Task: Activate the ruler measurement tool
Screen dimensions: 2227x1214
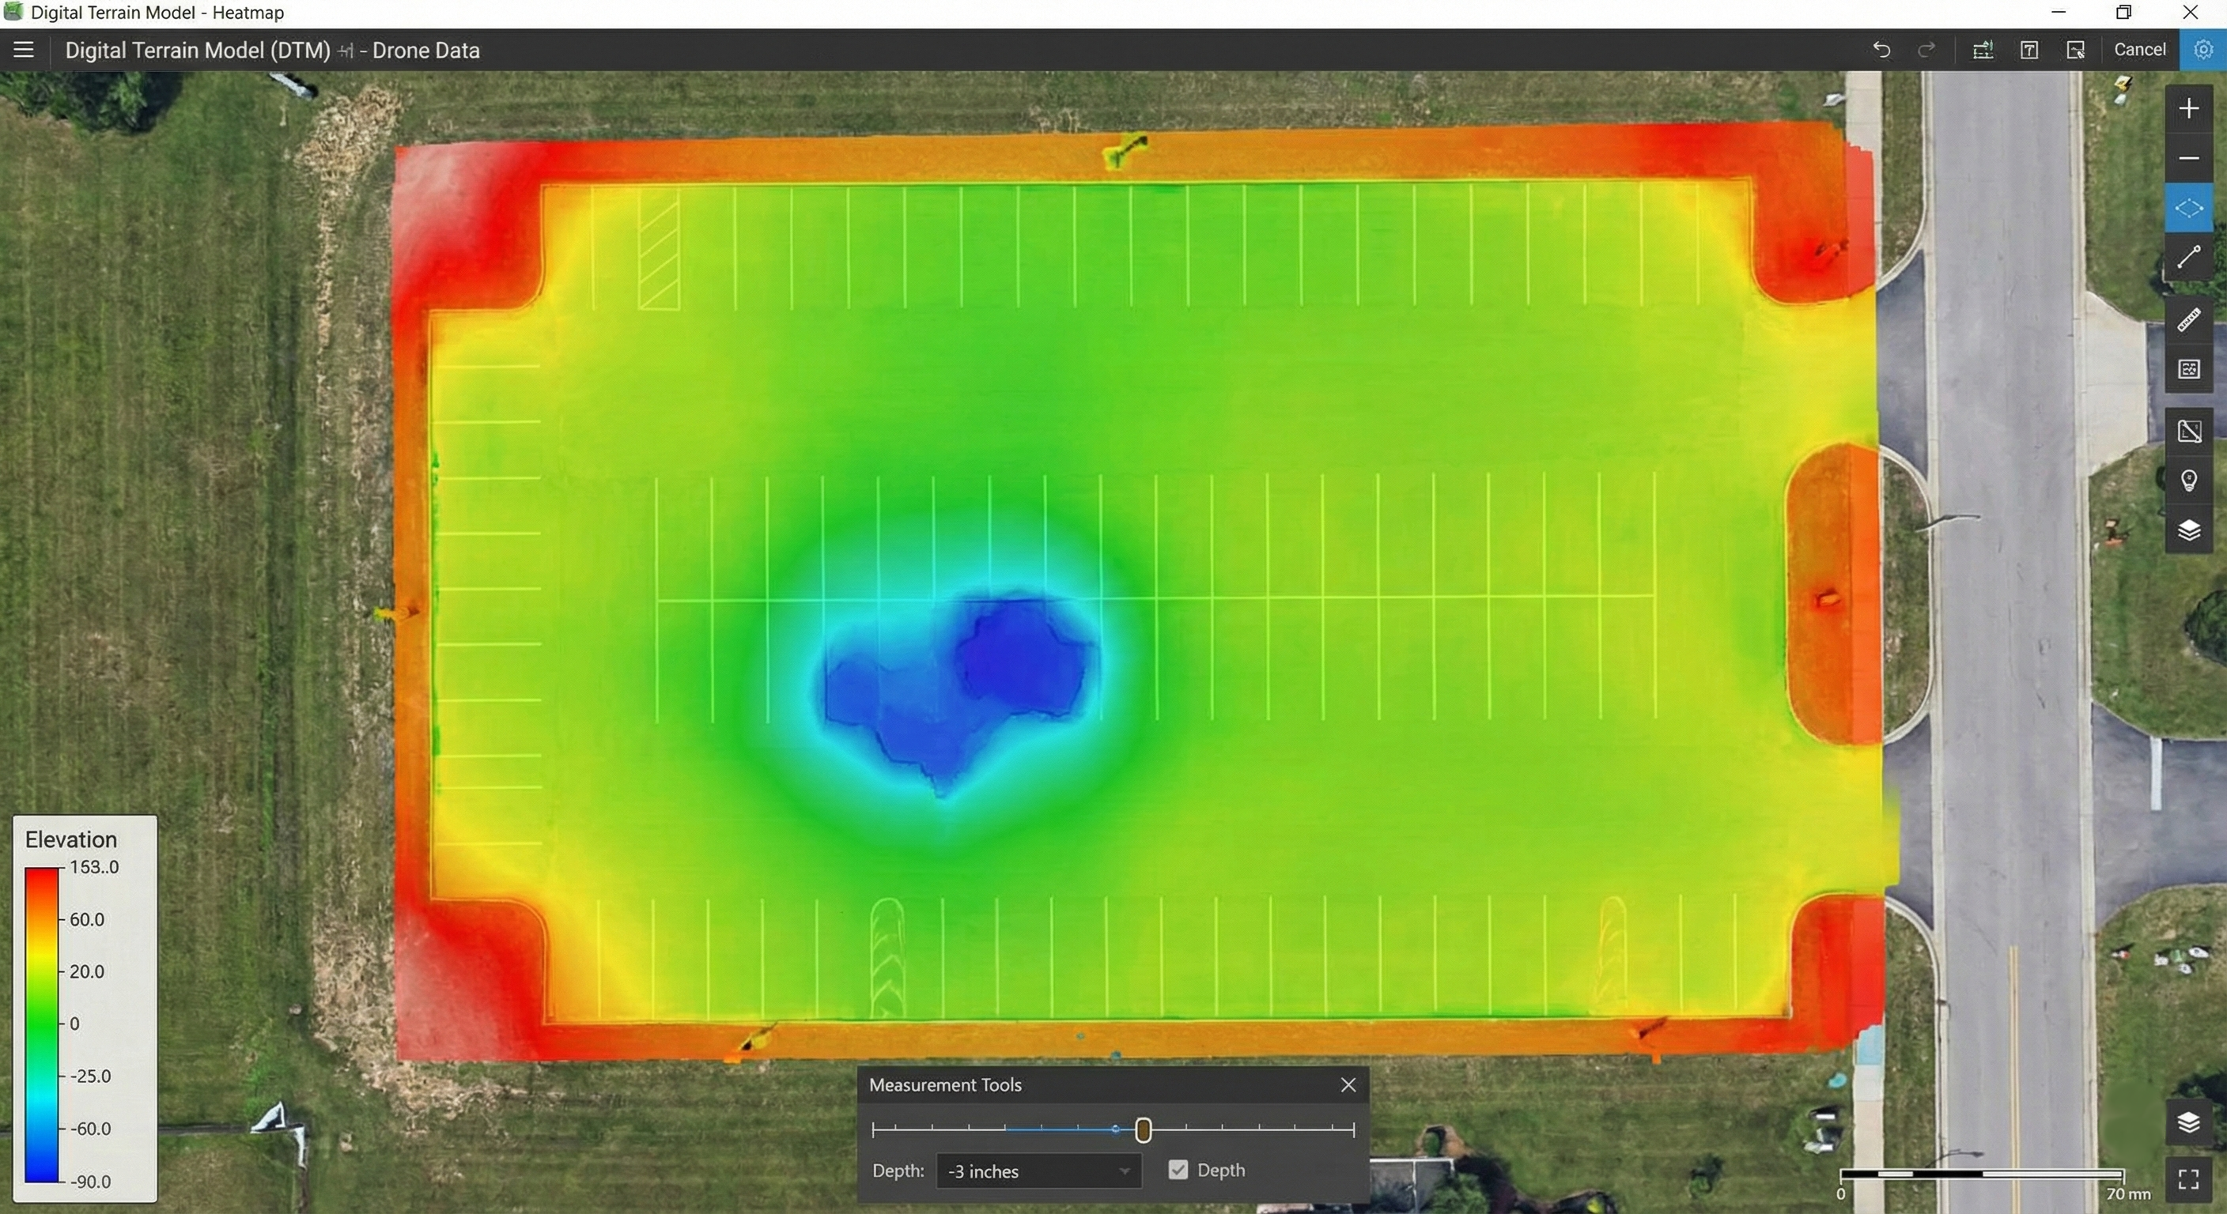Action: 2188,321
